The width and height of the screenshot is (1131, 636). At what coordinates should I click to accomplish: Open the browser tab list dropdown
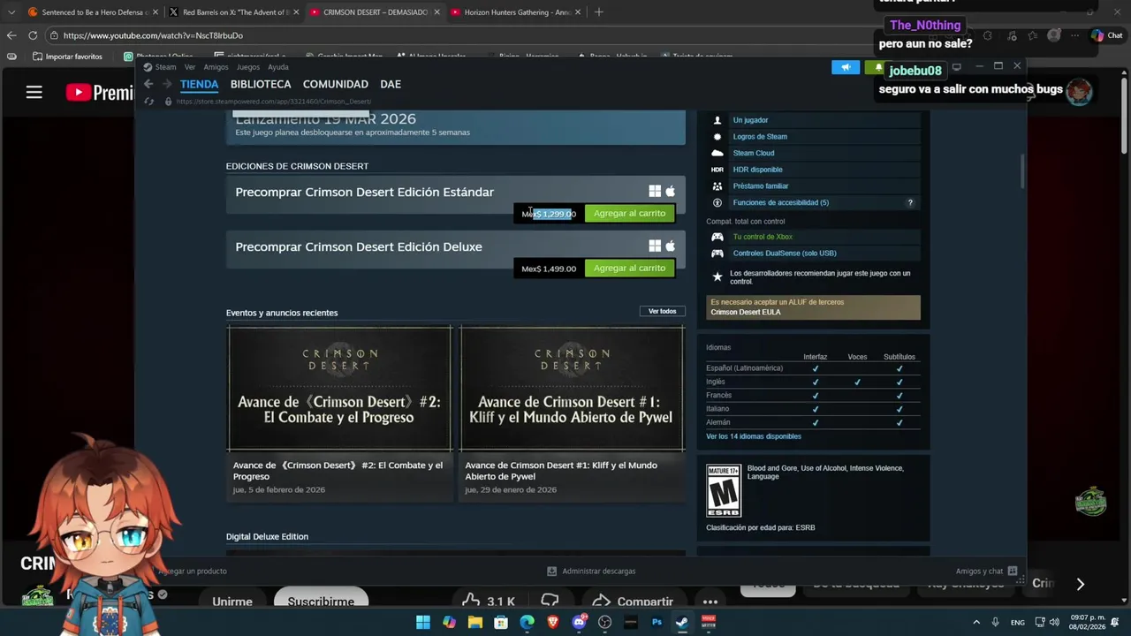pyautogui.click(x=11, y=12)
